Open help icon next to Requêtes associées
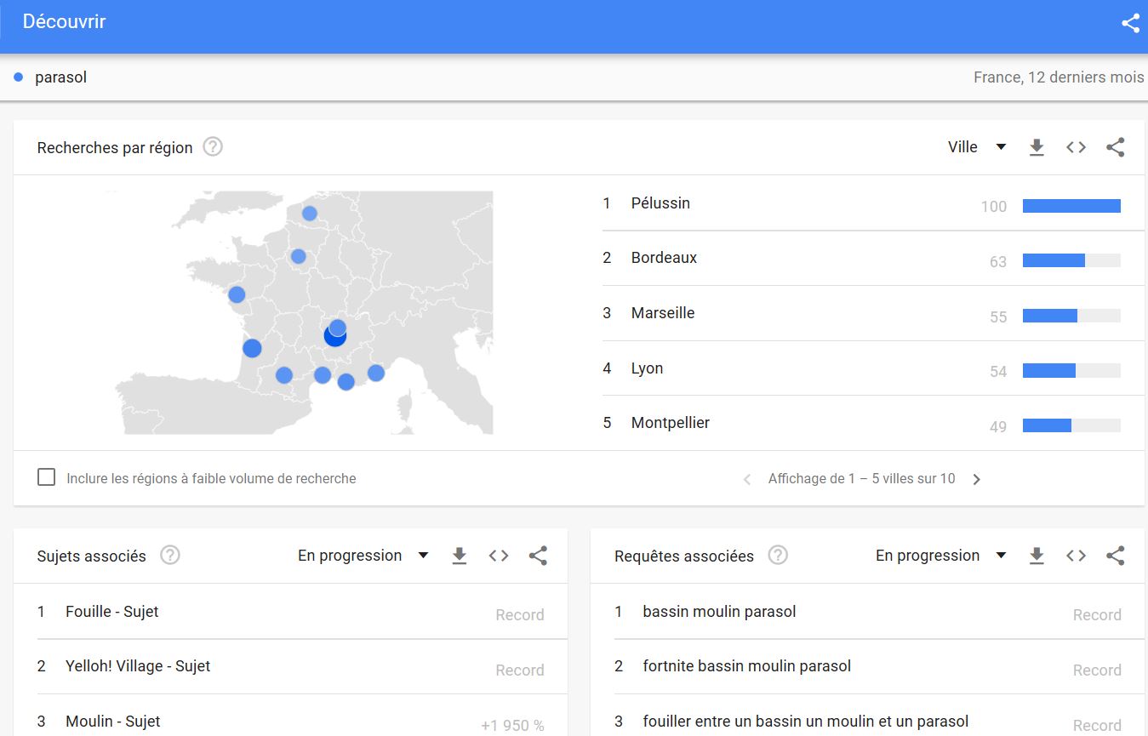This screenshot has width=1148, height=736. pos(777,556)
